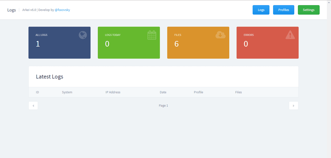Follow the @foxovsky developer link
Viewport: 331px width, 158px height.
point(62,10)
